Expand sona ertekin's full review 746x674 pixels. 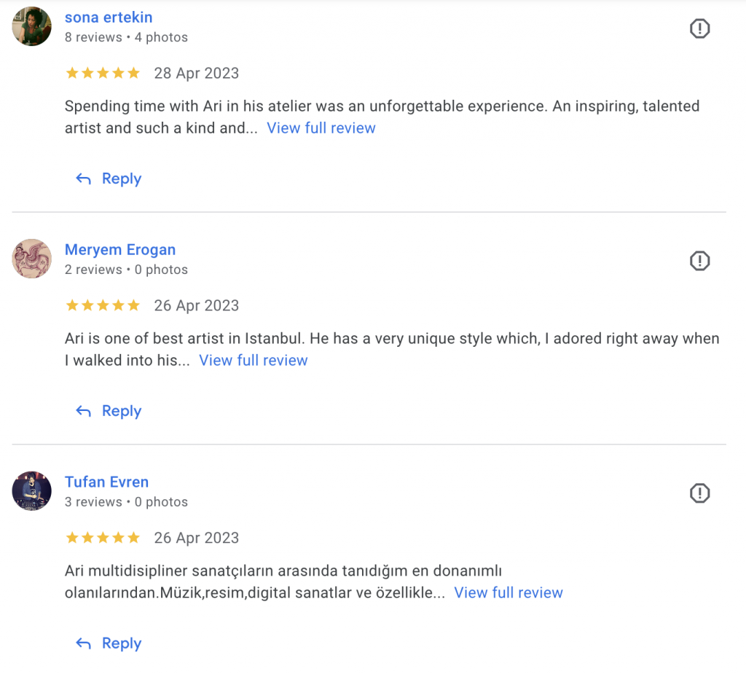pyautogui.click(x=321, y=128)
